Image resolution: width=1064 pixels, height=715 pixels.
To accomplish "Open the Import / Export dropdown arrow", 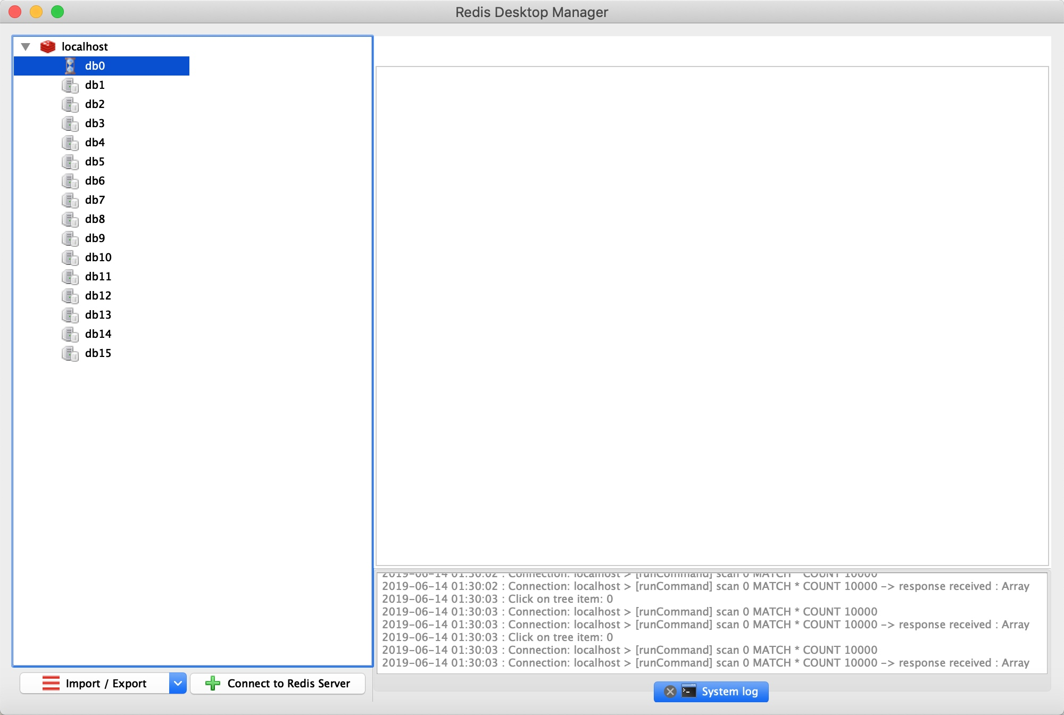I will point(178,683).
